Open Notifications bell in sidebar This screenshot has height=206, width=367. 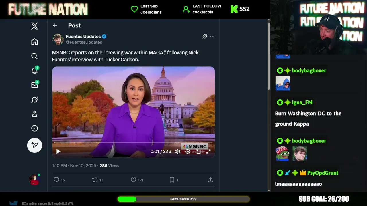pyautogui.click(x=34, y=70)
